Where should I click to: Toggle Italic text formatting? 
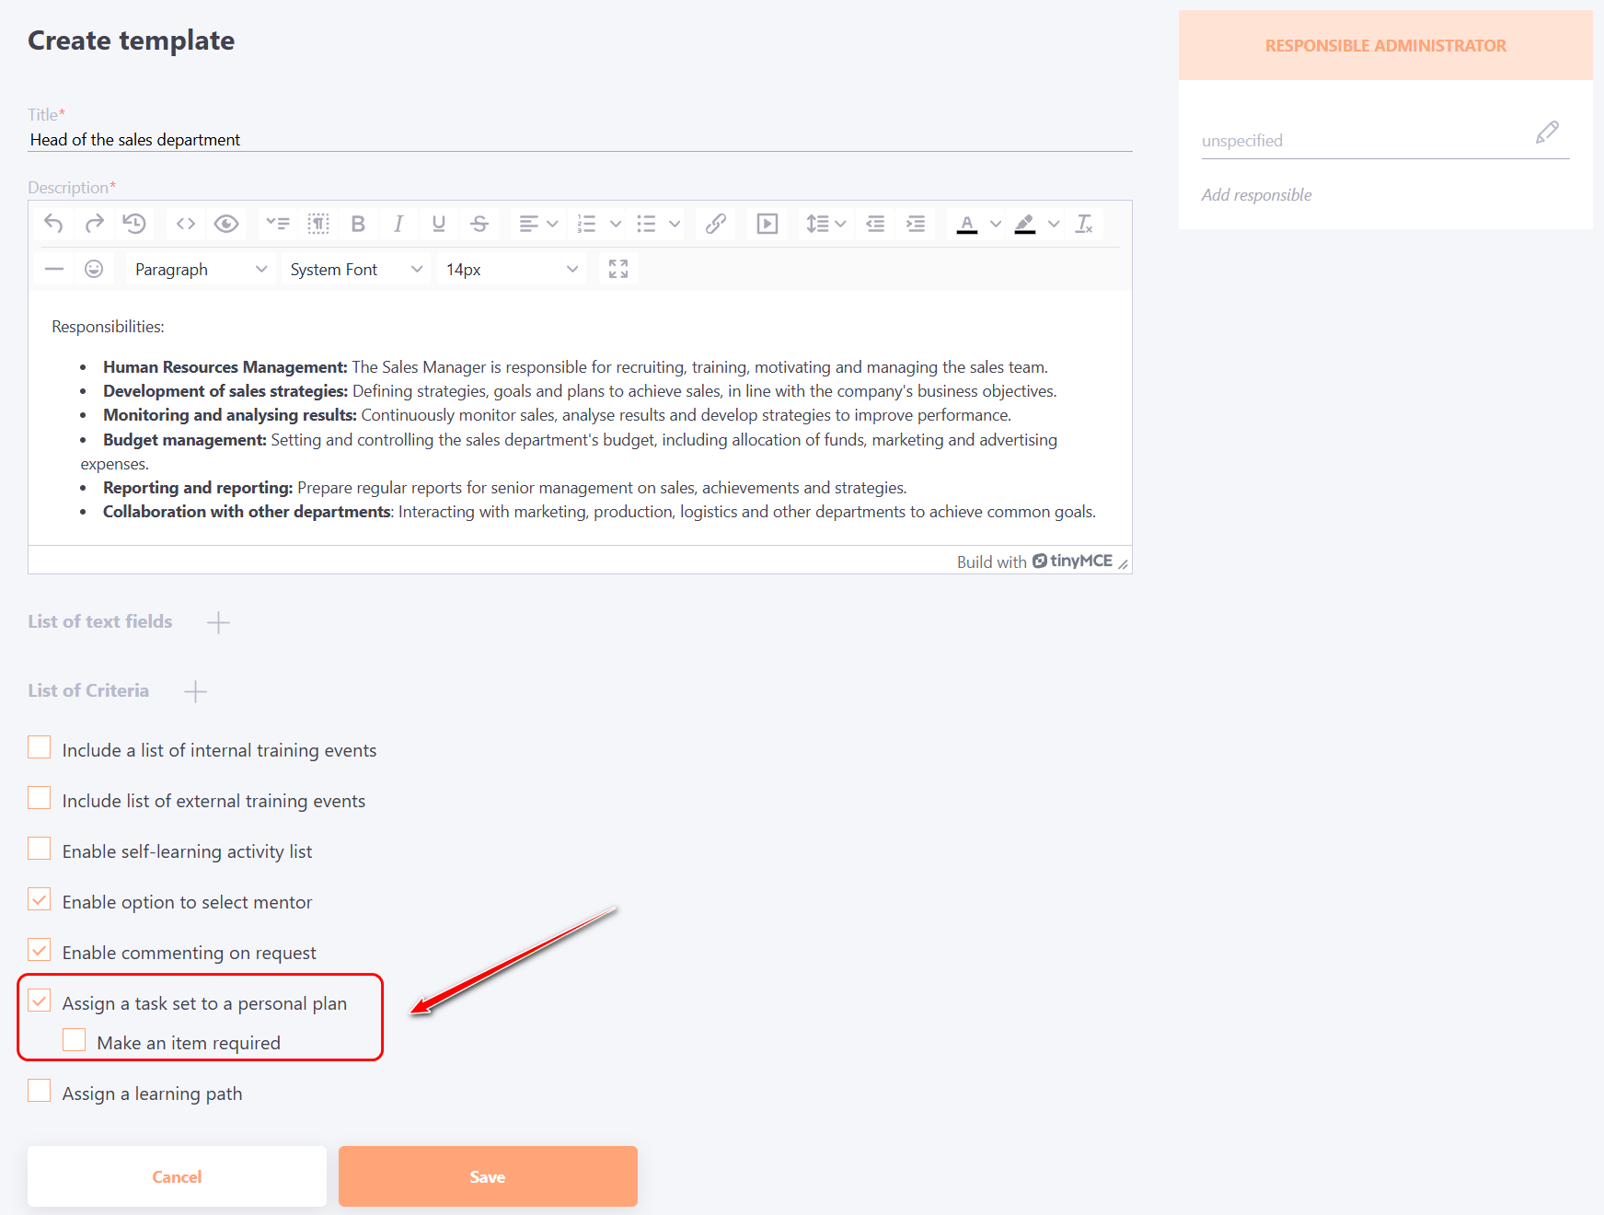[398, 224]
